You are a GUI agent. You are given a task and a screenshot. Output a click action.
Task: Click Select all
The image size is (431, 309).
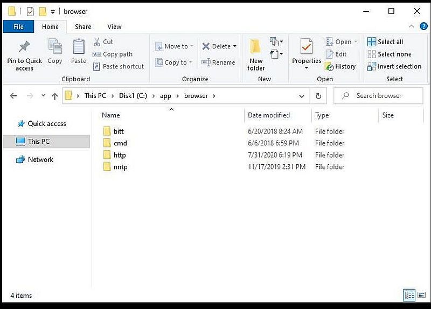click(385, 42)
